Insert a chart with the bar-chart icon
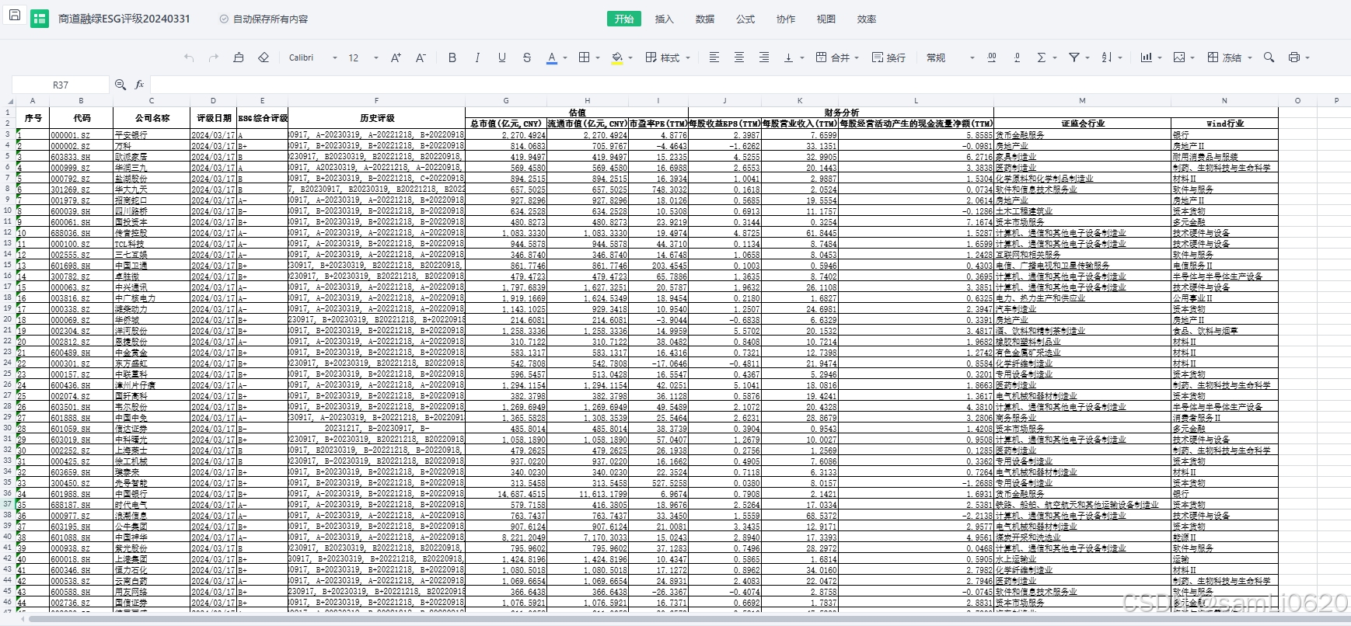Image resolution: width=1351 pixels, height=626 pixels. (1147, 57)
